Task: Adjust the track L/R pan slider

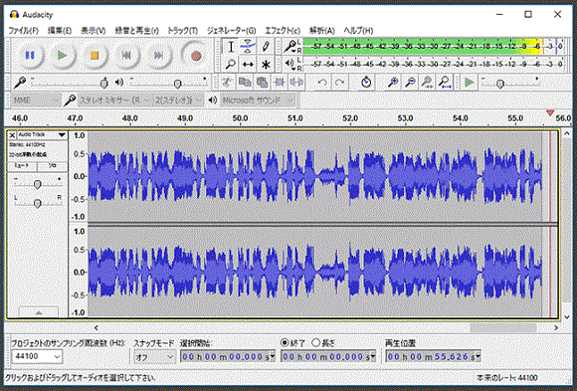Action: (37, 203)
